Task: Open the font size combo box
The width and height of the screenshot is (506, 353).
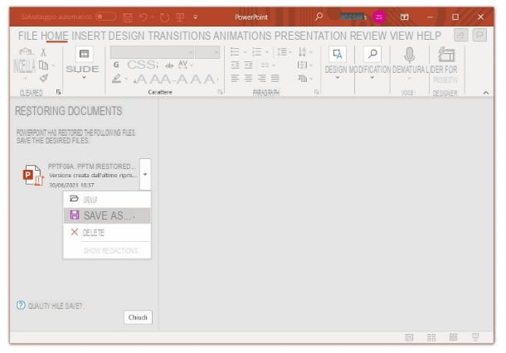Action: coord(207,52)
